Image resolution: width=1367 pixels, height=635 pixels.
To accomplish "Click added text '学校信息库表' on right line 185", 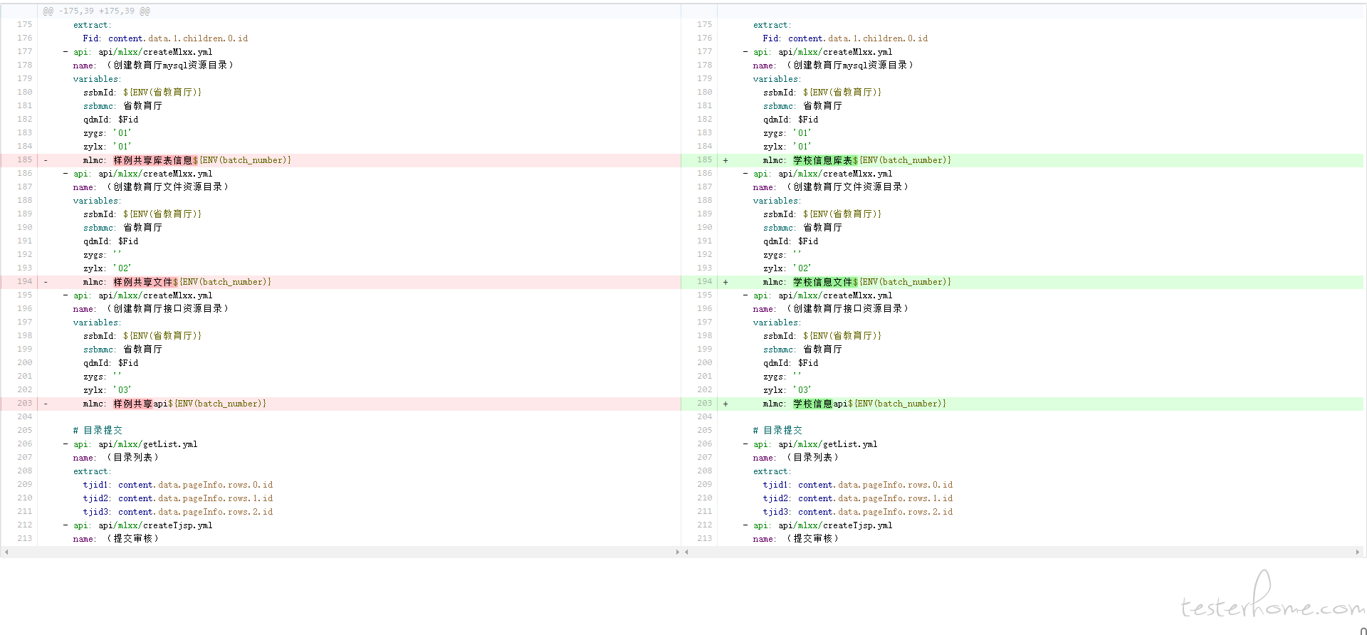I will tap(823, 161).
